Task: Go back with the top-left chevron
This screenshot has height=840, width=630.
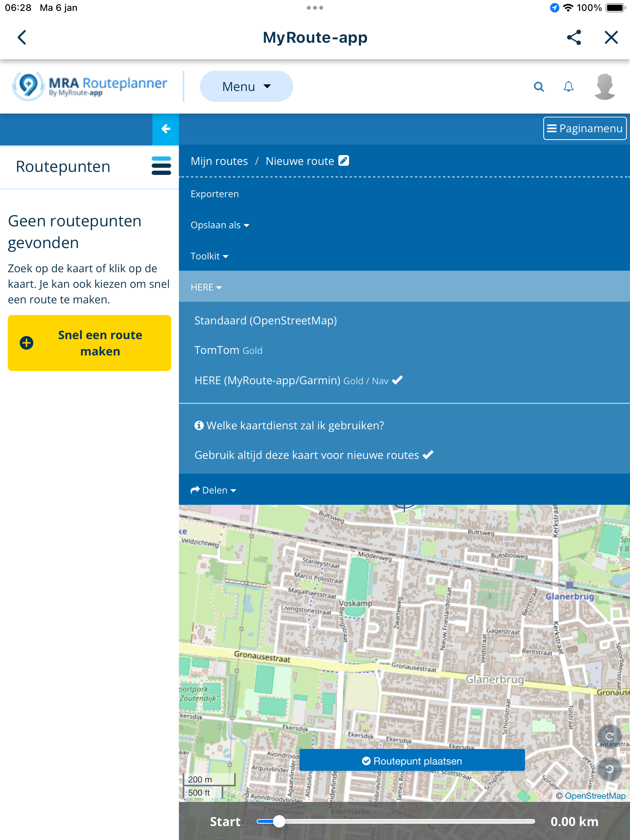Action: click(22, 38)
